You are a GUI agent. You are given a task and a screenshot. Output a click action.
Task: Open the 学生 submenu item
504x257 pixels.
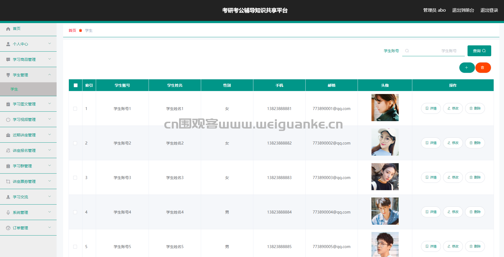click(14, 89)
